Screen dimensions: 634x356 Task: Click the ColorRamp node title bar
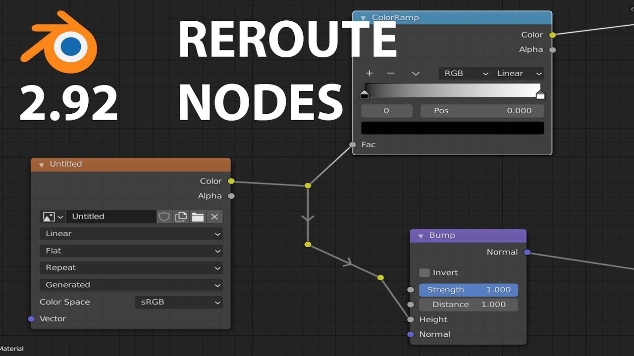(452, 18)
